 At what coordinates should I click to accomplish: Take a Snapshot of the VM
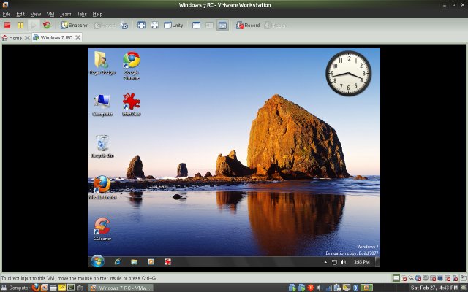tap(75, 26)
